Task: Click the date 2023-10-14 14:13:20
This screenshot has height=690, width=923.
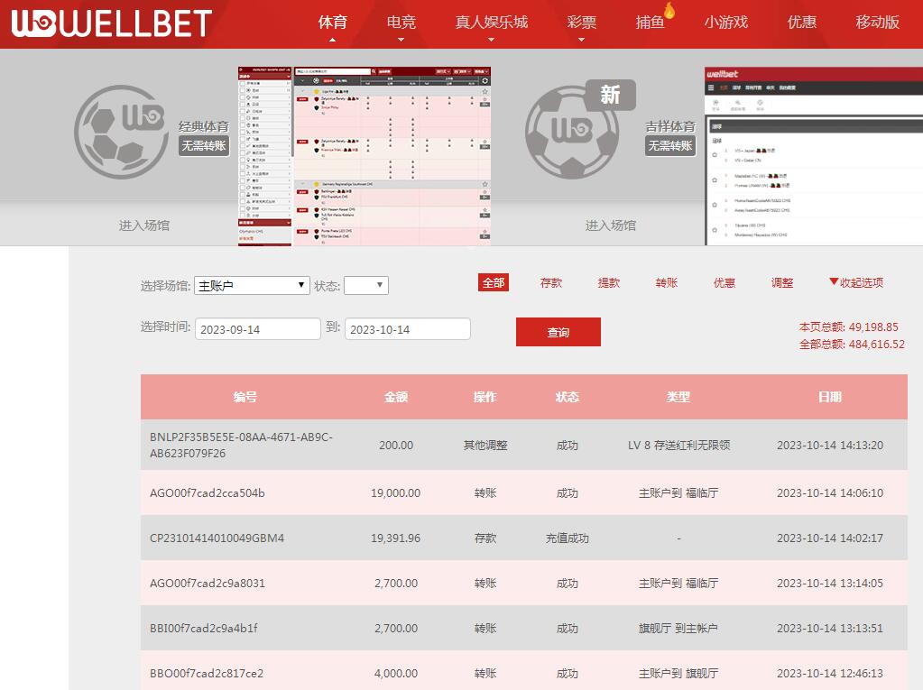Action: [830, 446]
